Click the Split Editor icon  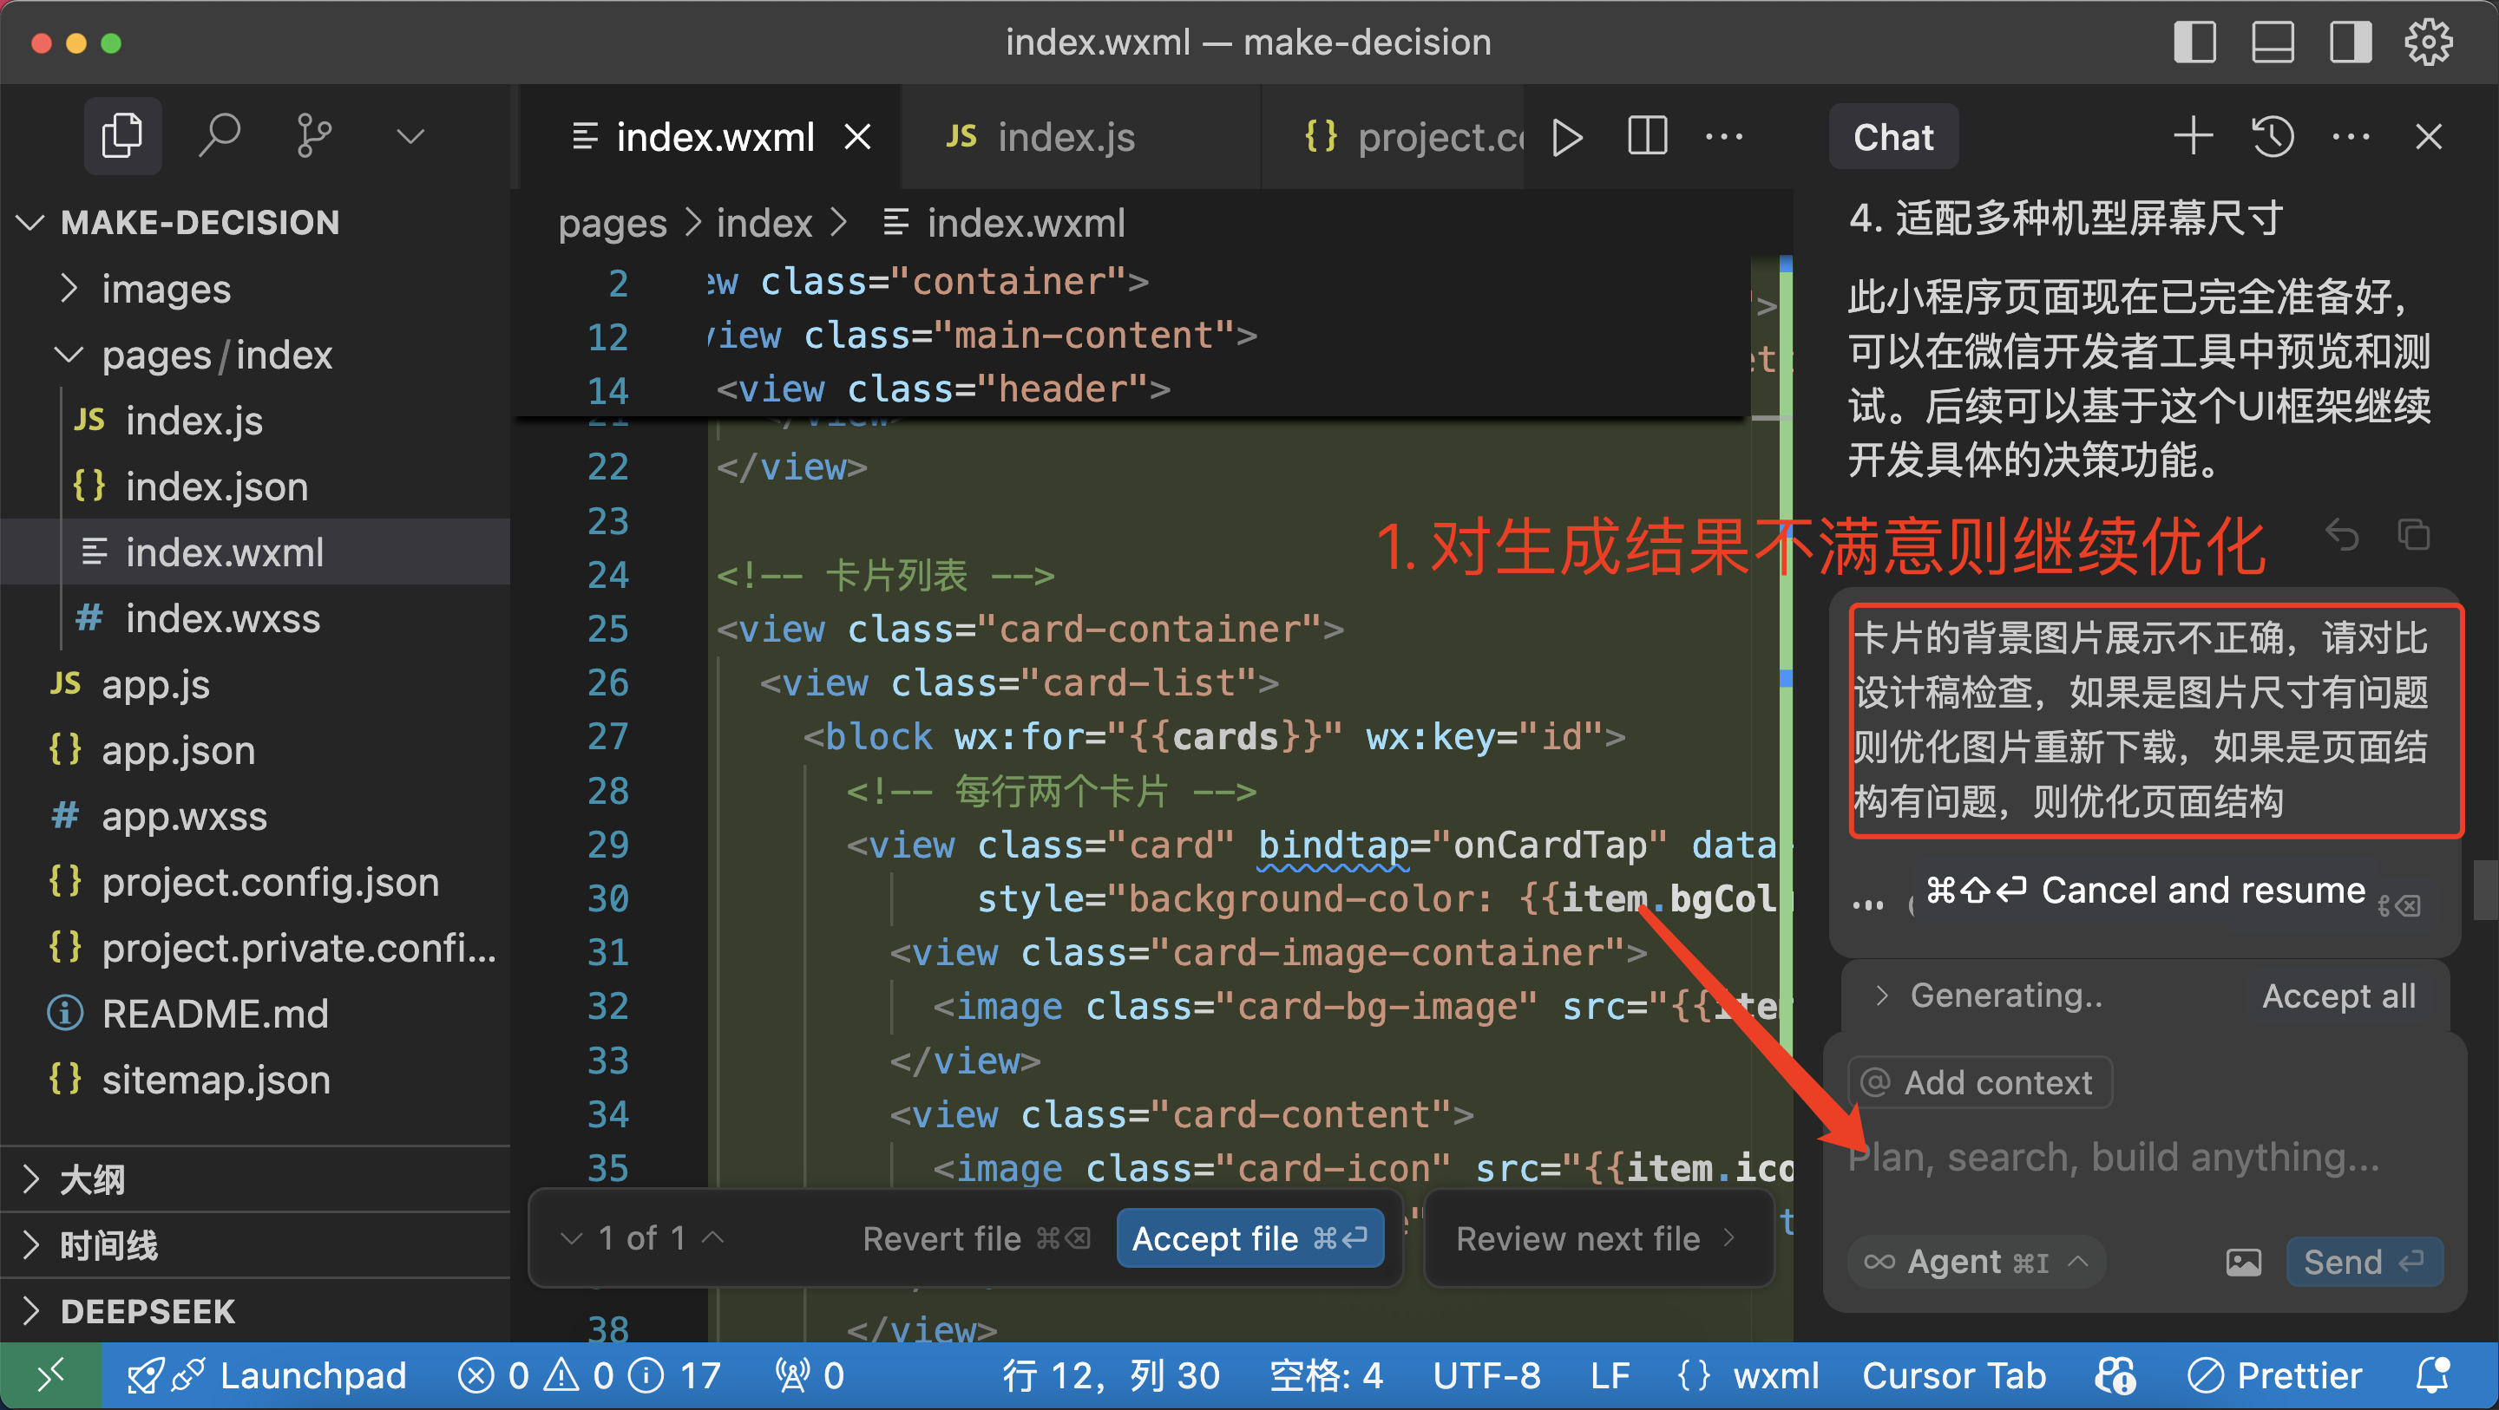[x=1646, y=137]
